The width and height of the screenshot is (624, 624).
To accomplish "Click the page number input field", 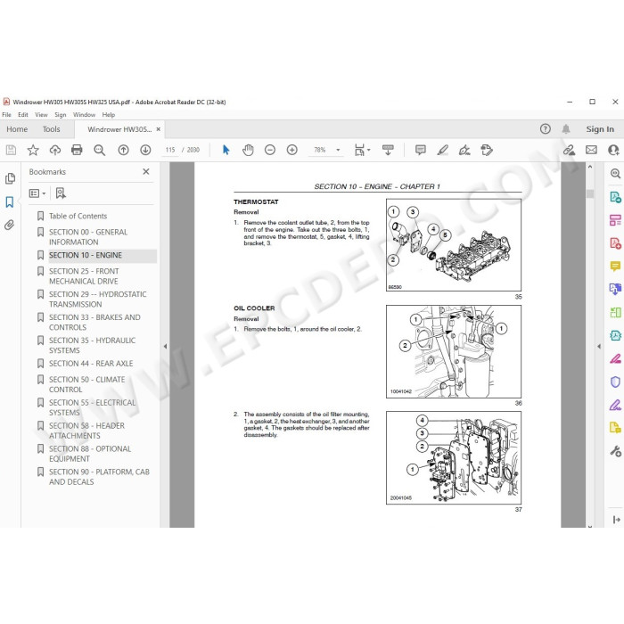I will tap(170, 150).
